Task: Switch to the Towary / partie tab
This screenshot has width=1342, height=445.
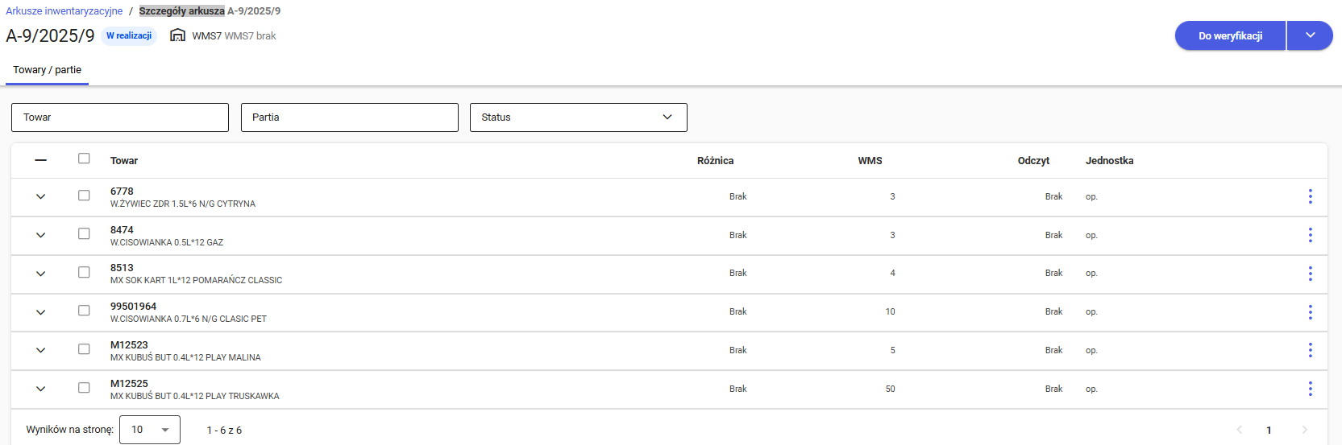Action: [x=47, y=70]
